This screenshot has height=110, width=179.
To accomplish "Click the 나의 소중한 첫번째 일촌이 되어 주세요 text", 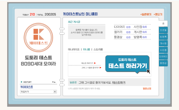I will point(84,88).
